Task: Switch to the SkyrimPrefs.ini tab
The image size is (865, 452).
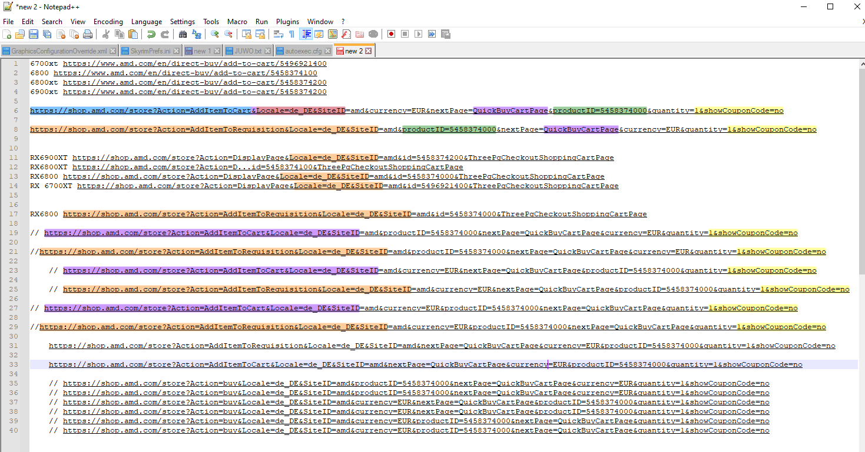Action: 151,51
